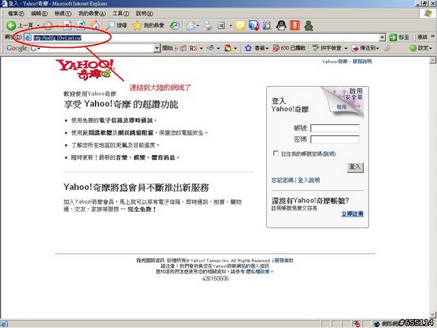Open the 編輯 menu
The height and width of the screenshot is (328, 437).
click(x=39, y=14)
